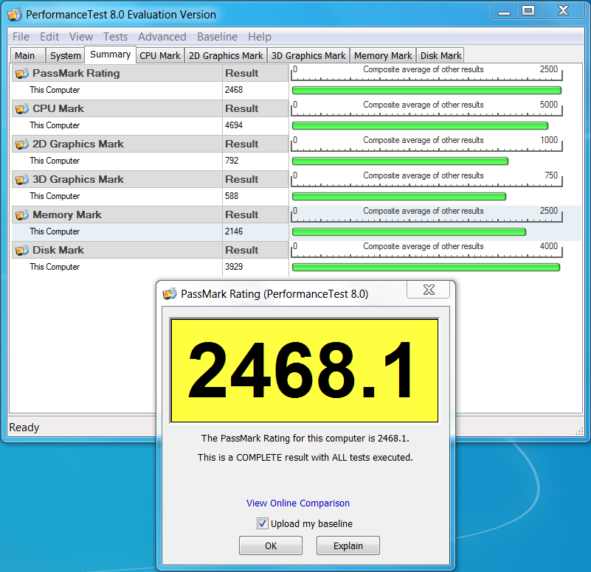Click the PerformanceTest title bar app icon
This screenshot has width=591, height=572.
point(15,14)
